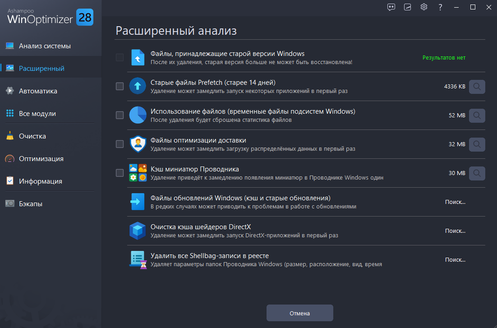Click the Windows update files arrow icon
The width and height of the screenshot is (497, 328).
click(138, 202)
